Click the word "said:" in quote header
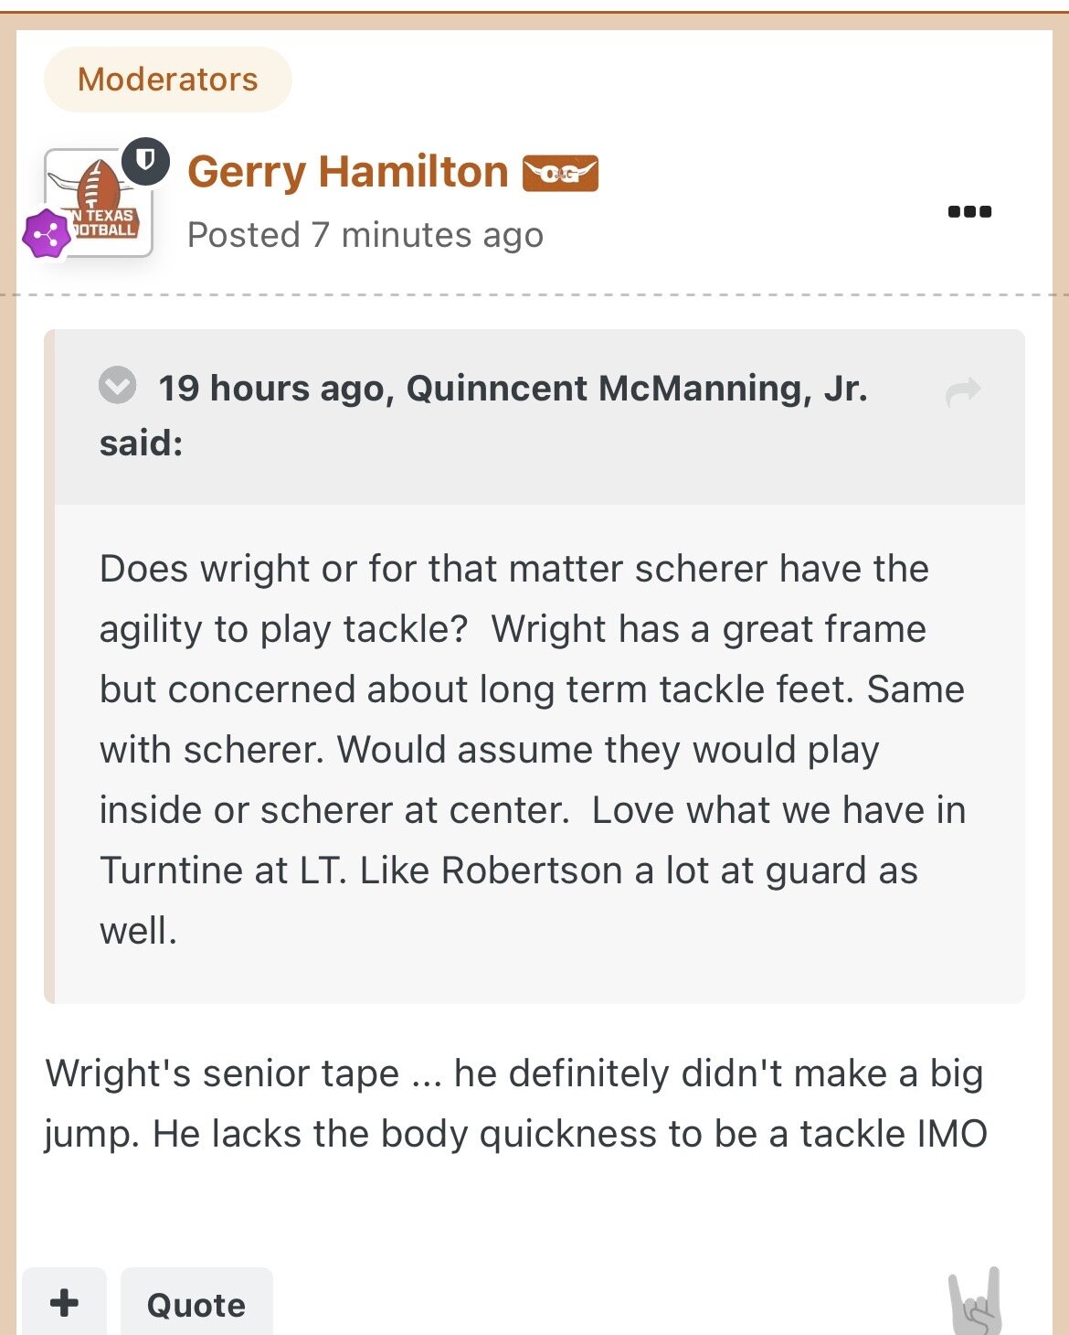1069x1335 pixels. (x=142, y=443)
